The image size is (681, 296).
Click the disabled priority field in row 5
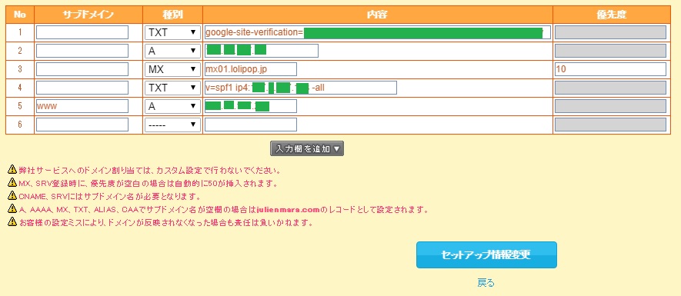tap(610, 106)
